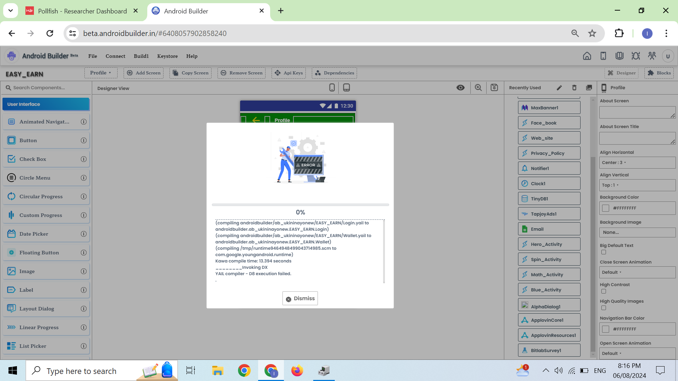Check the High Contrast checkbox

pyautogui.click(x=603, y=291)
